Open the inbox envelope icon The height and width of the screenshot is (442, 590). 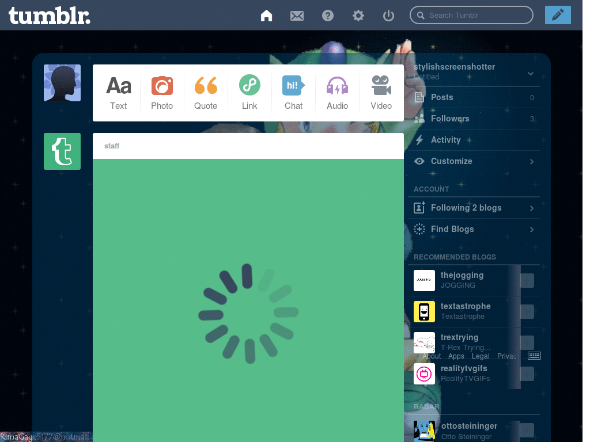point(297,16)
